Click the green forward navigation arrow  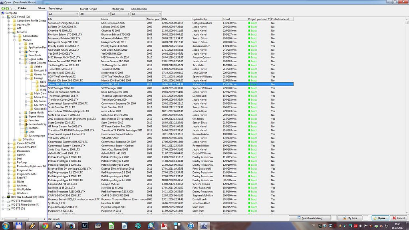click(7, 8)
